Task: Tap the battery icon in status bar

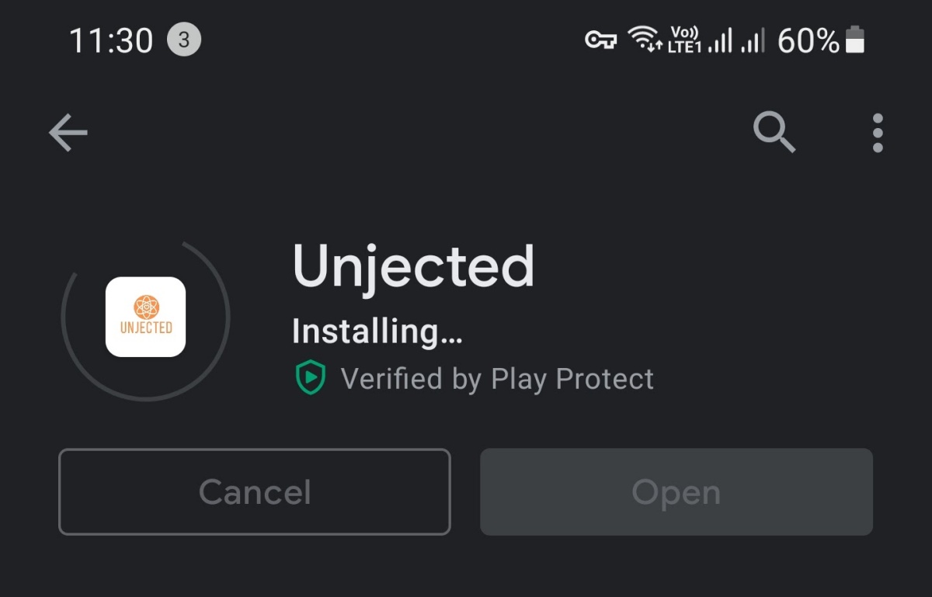Action: click(855, 40)
